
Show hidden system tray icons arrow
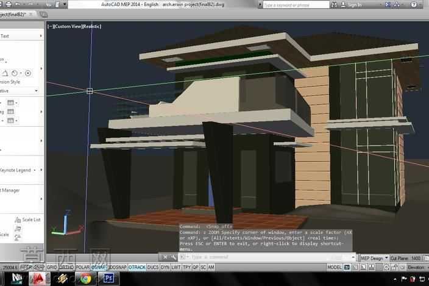(x=395, y=279)
